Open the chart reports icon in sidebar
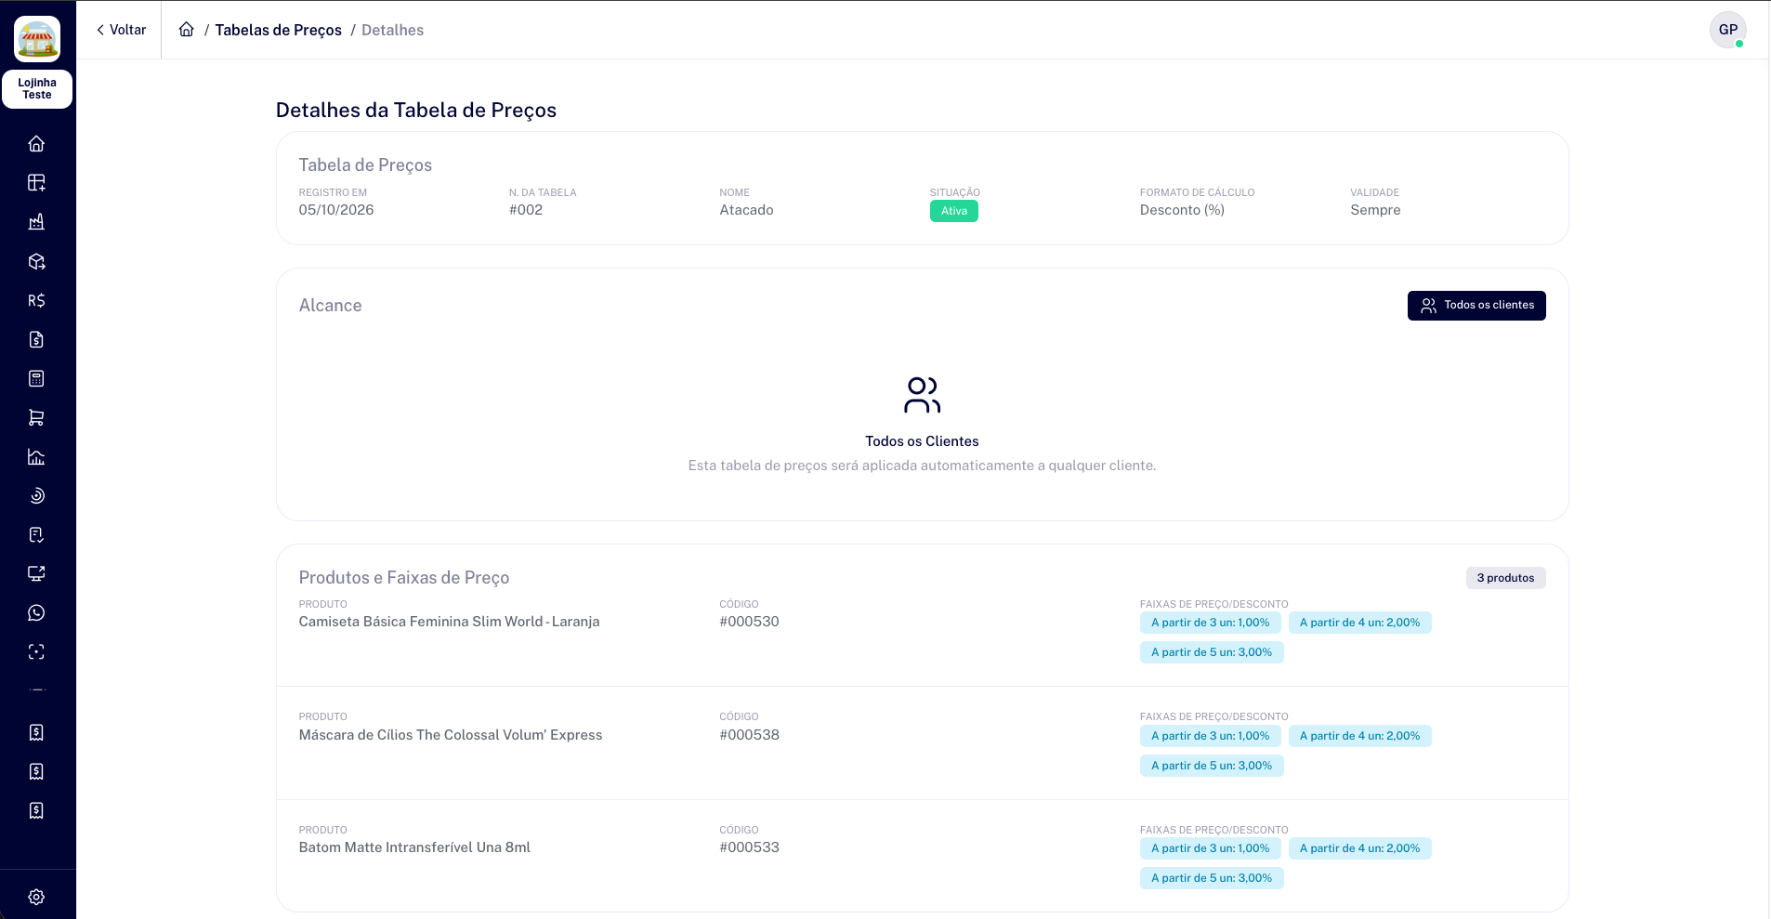This screenshot has height=919, width=1771. (x=36, y=456)
